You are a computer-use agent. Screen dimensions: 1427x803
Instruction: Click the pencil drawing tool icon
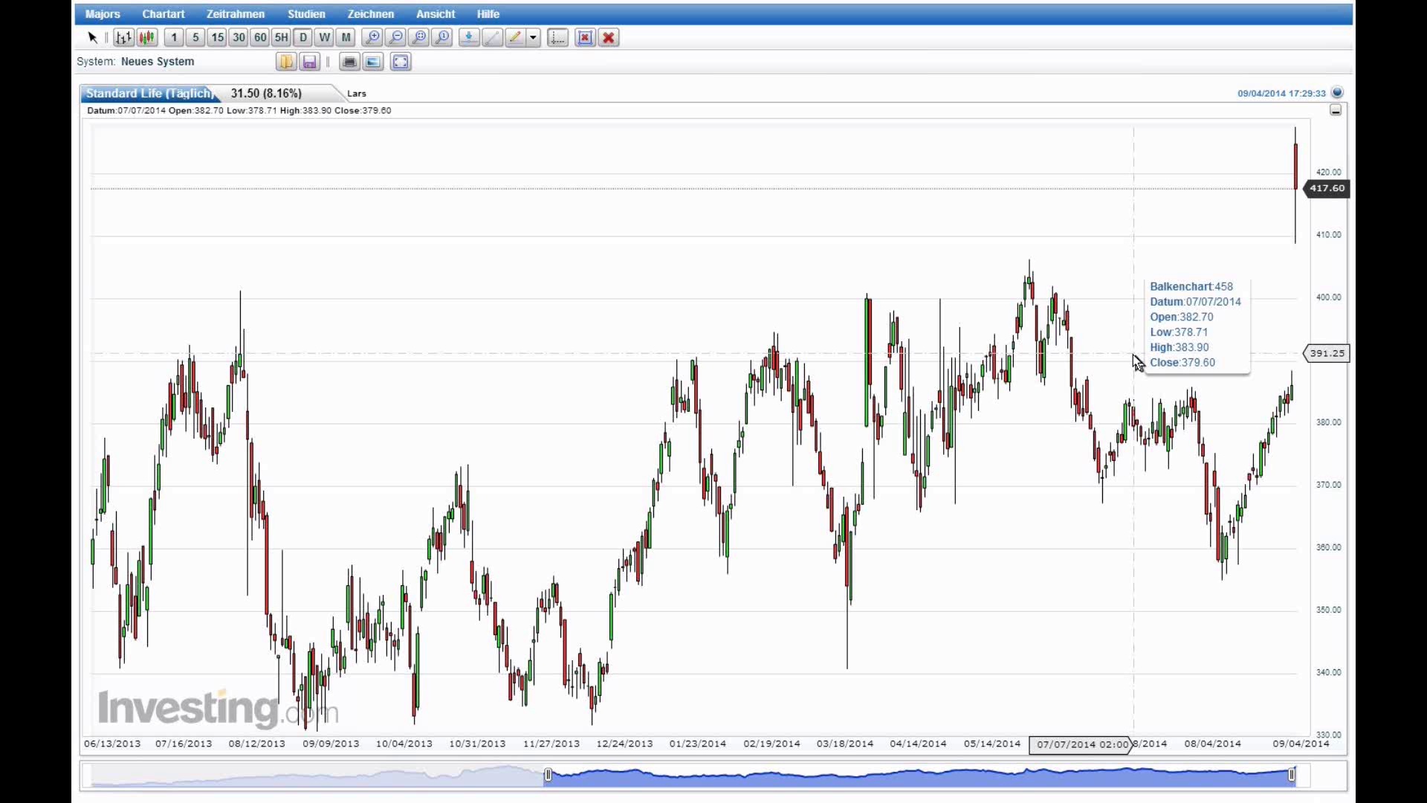[514, 37]
